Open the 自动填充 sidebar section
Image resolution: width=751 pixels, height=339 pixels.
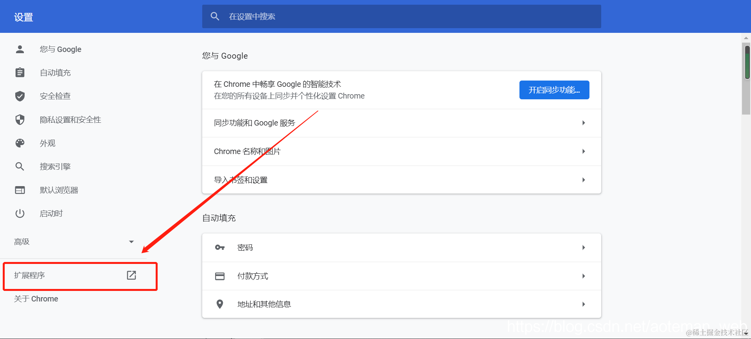pyautogui.click(x=55, y=73)
